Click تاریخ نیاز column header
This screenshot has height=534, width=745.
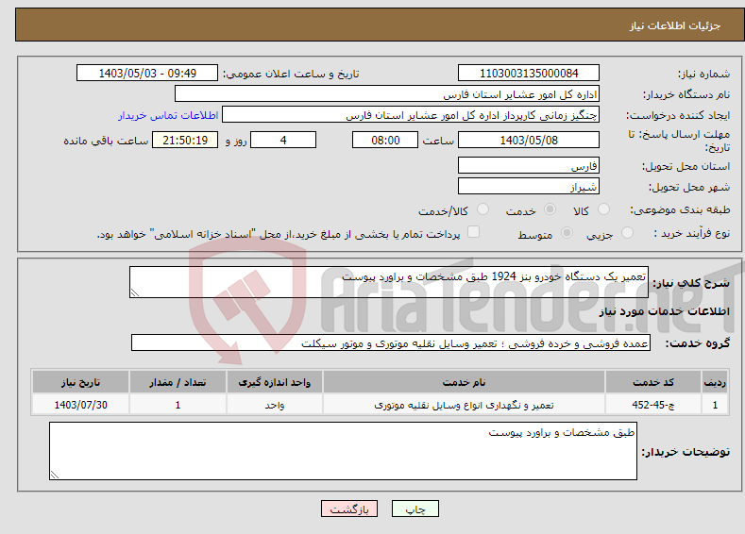(81, 382)
